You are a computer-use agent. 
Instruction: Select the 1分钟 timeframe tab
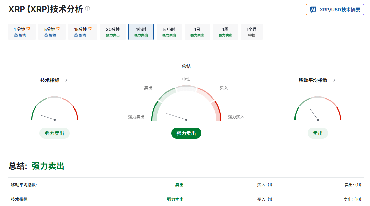pyautogui.click(x=22, y=32)
